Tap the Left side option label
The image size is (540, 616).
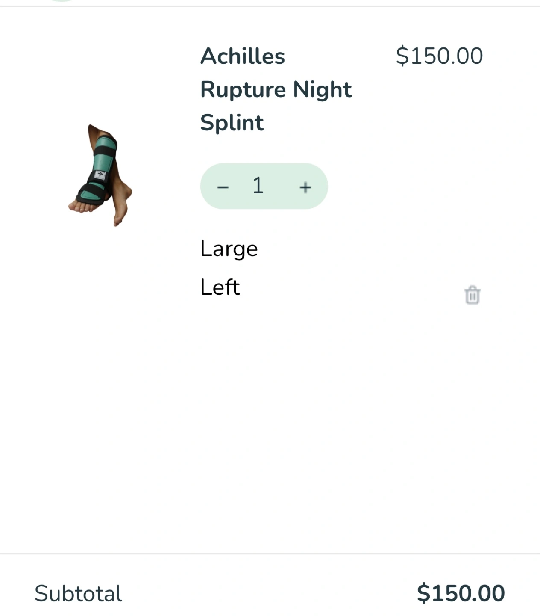coord(220,287)
